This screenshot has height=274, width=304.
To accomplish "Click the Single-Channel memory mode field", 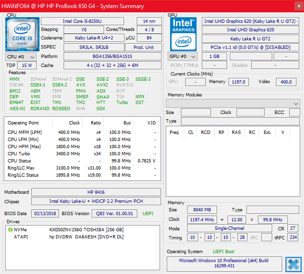I will pos(229,228).
